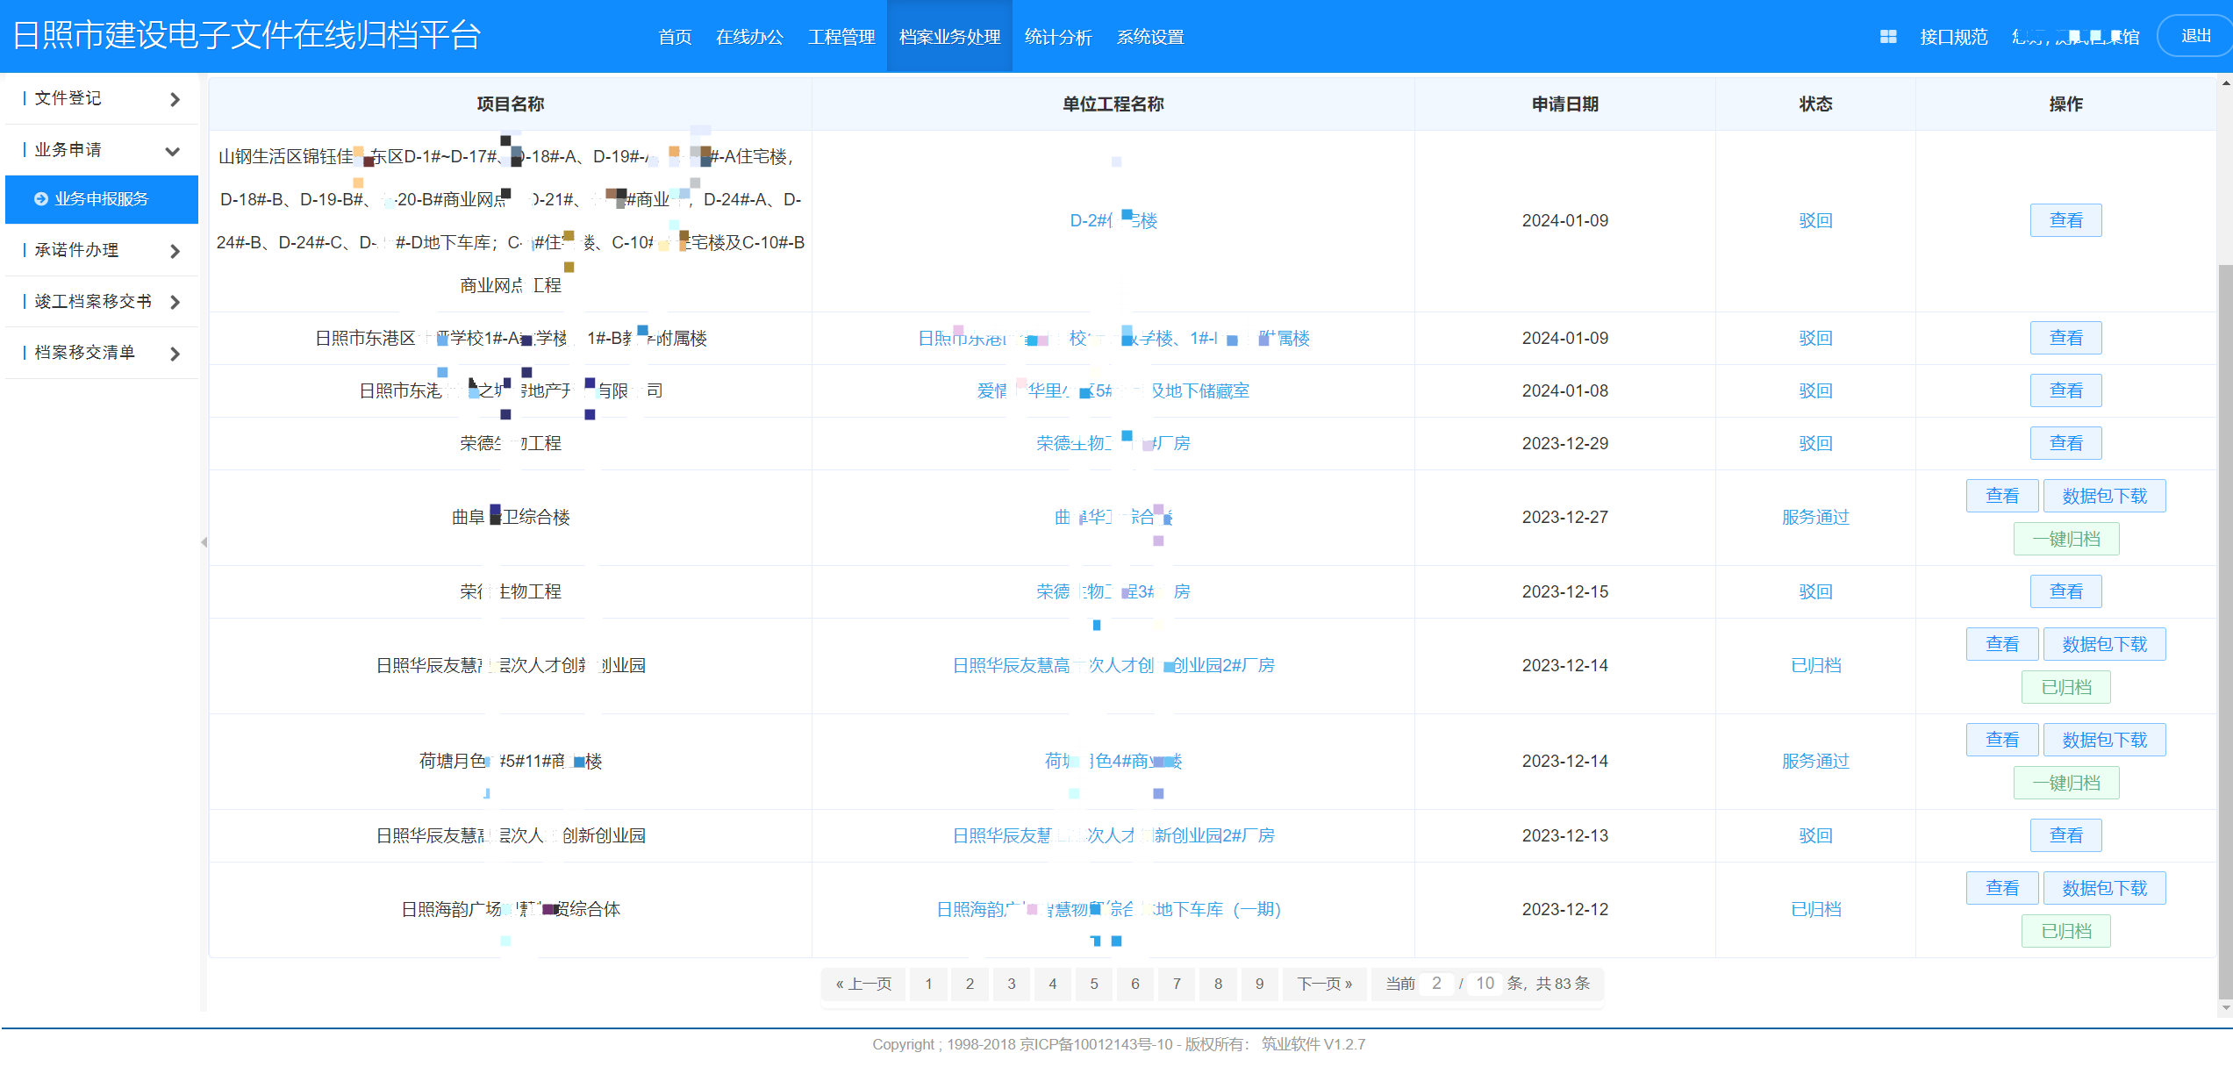
Task: Click 查看 for the 2023-12-15 row
Action: pyautogui.click(x=2065, y=591)
